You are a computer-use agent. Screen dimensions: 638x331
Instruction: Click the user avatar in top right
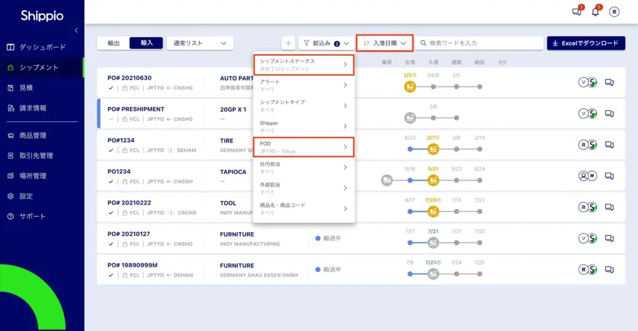614,12
